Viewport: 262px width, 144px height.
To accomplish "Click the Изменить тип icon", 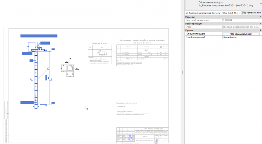I will tap(244, 13).
